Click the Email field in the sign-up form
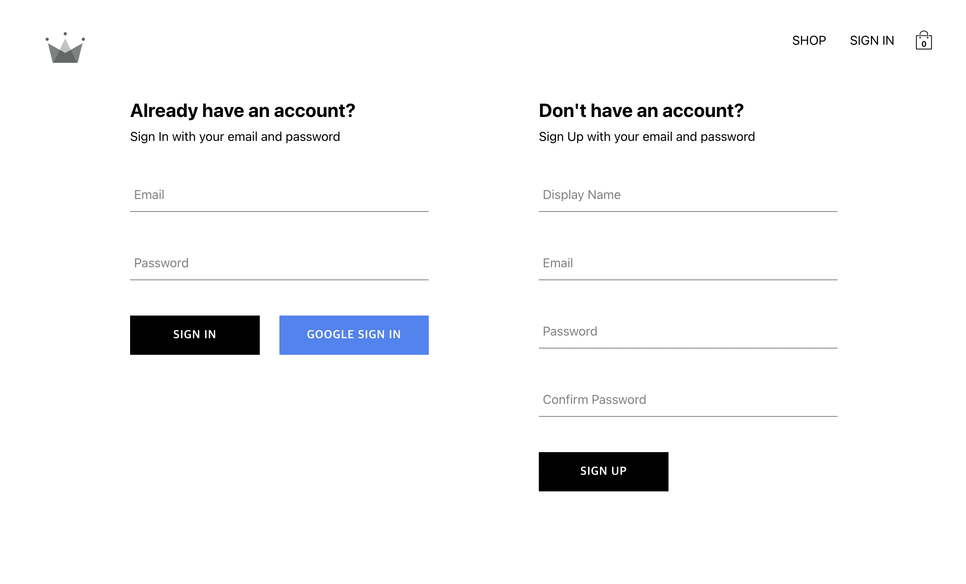 pyautogui.click(x=688, y=263)
